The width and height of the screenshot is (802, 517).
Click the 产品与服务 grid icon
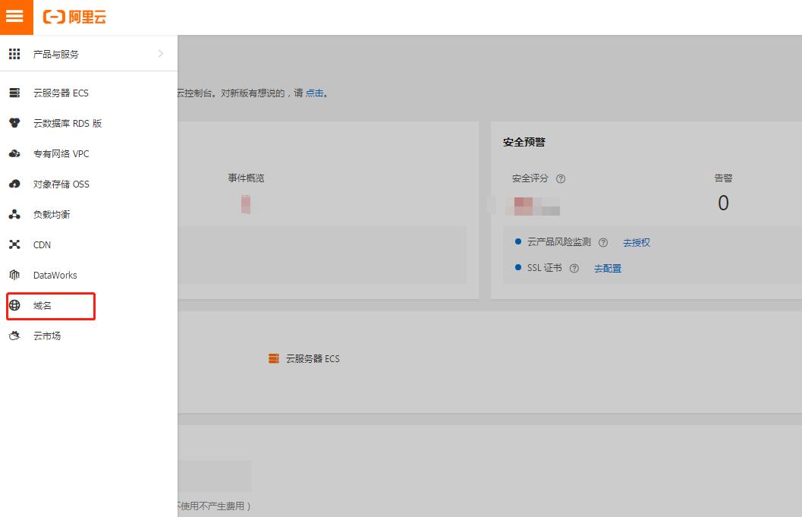14,54
